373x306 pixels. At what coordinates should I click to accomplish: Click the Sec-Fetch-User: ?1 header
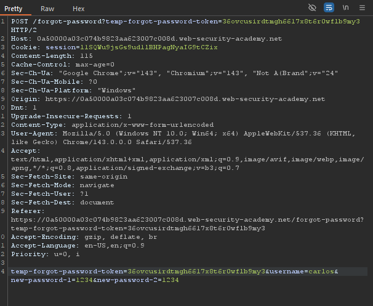50,194
